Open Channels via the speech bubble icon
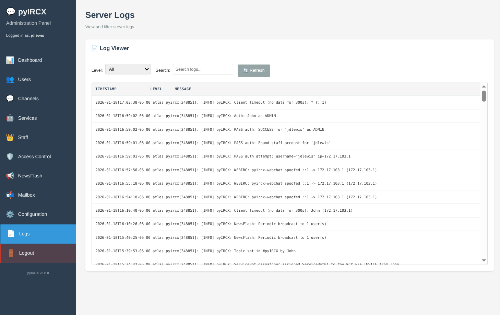 [10, 98]
